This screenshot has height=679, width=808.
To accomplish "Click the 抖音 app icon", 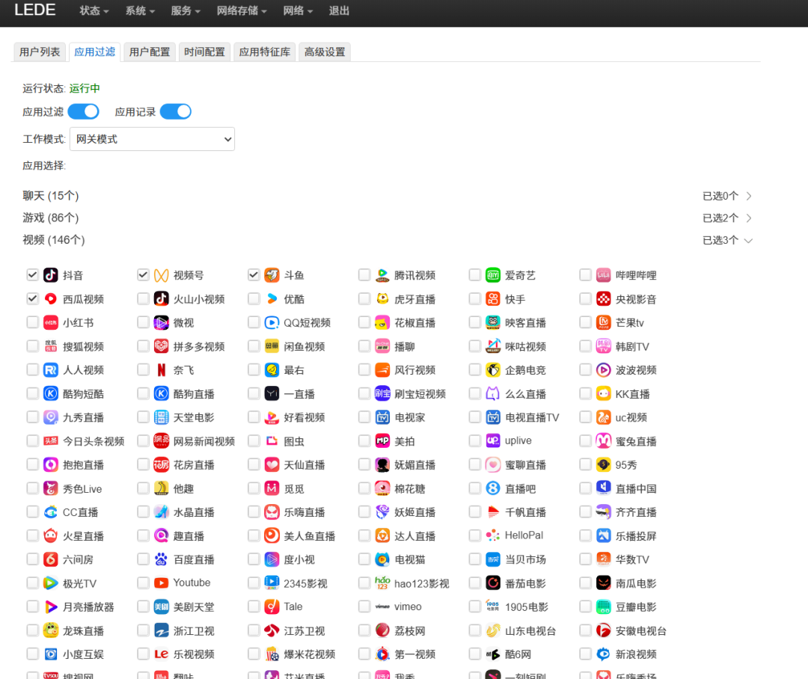I will click(50, 274).
